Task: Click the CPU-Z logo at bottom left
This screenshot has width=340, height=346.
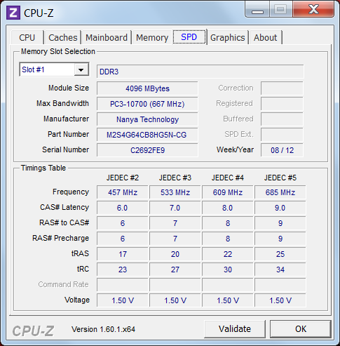Action: point(33,331)
